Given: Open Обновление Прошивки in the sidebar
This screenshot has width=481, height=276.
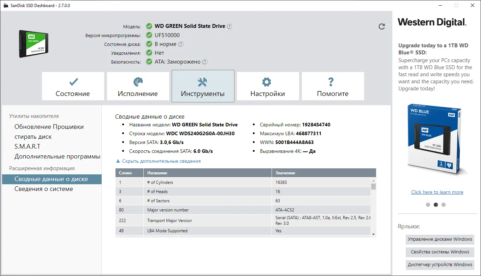Looking at the screenshot, I should (49, 127).
